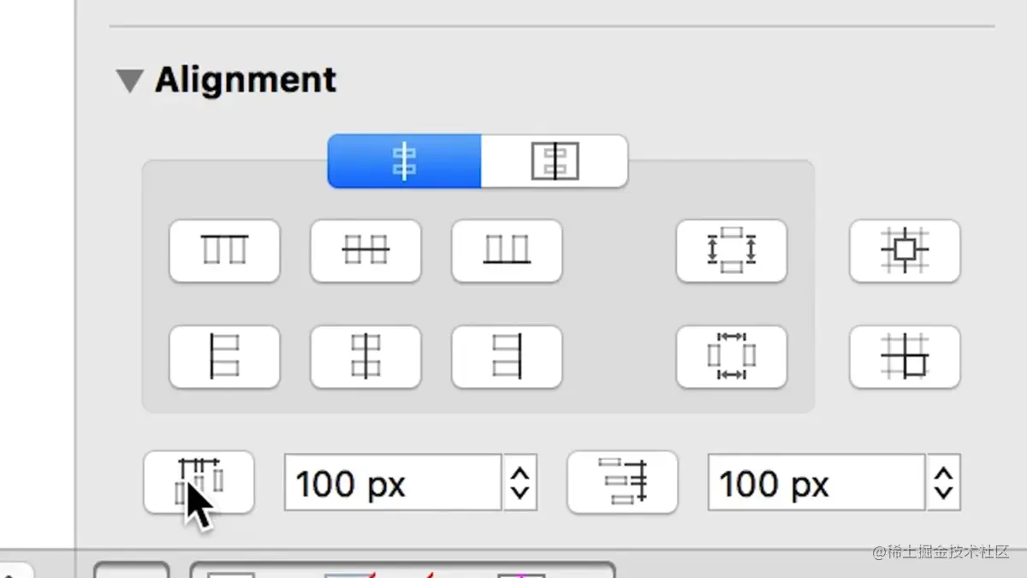The height and width of the screenshot is (578, 1027).
Task: Click the align-edges-to-grid icon
Action: coord(905,356)
